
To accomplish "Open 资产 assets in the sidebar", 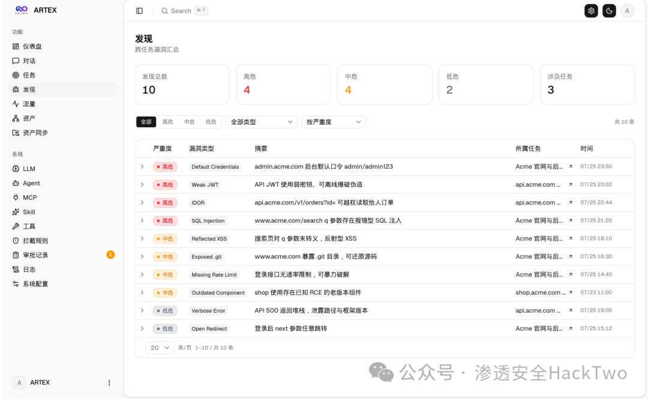I will [x=62, y=118].
